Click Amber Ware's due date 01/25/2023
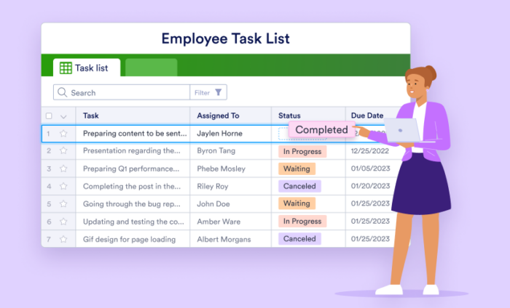 tap(370, 221)
